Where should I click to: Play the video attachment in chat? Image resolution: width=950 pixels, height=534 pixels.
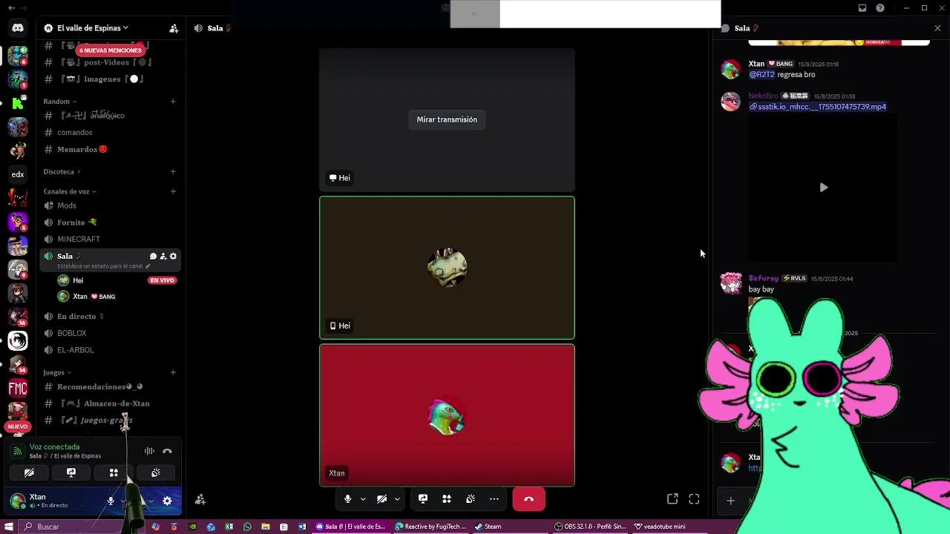pyautogui.click(x=823, y=188)
